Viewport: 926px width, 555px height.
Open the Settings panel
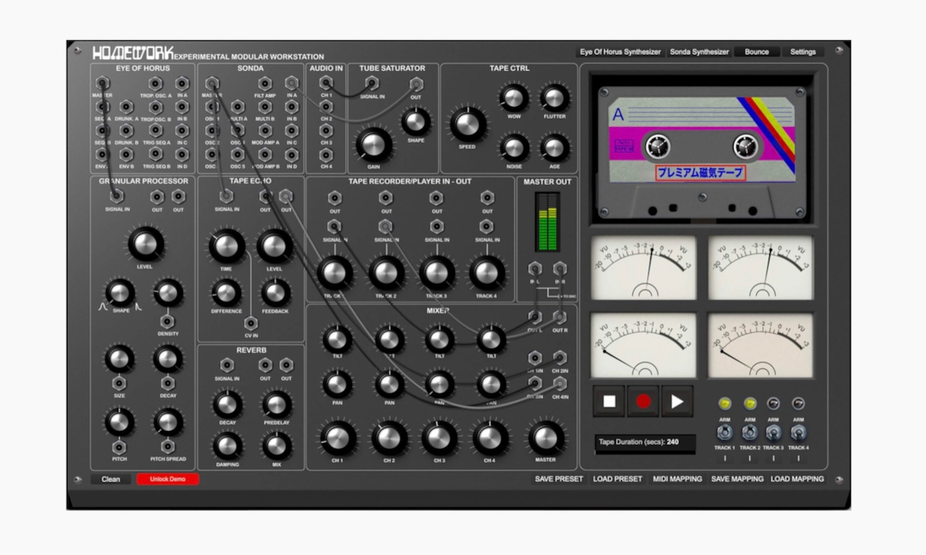coord(803,51)
